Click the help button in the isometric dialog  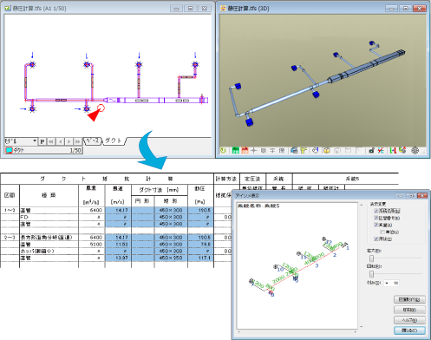(x=409, y=320)
